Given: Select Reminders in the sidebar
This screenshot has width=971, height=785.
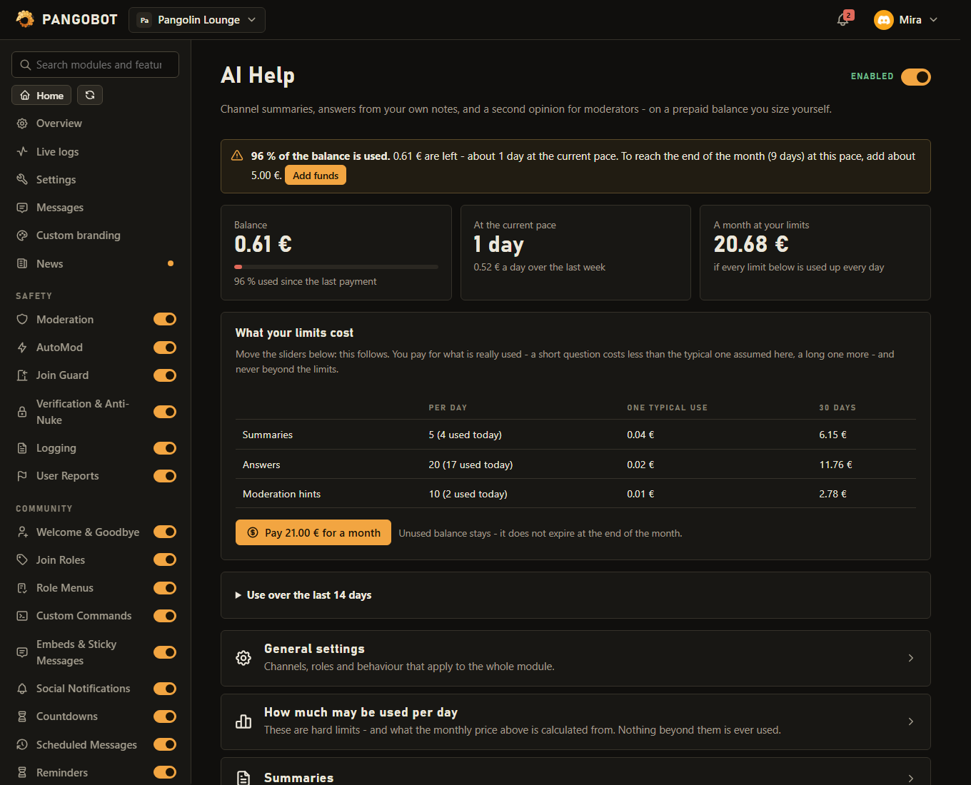Looking at the screenshot, I should [x=62, y=772].
